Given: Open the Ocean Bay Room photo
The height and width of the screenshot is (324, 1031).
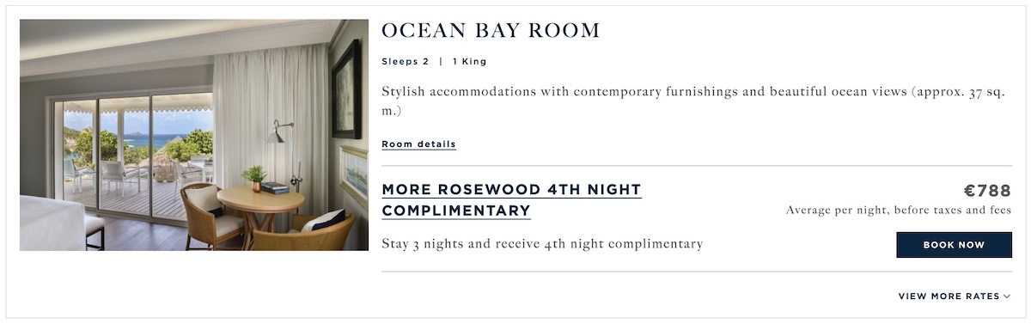Looking at the screenshot, I should click(x=194, y=135).
